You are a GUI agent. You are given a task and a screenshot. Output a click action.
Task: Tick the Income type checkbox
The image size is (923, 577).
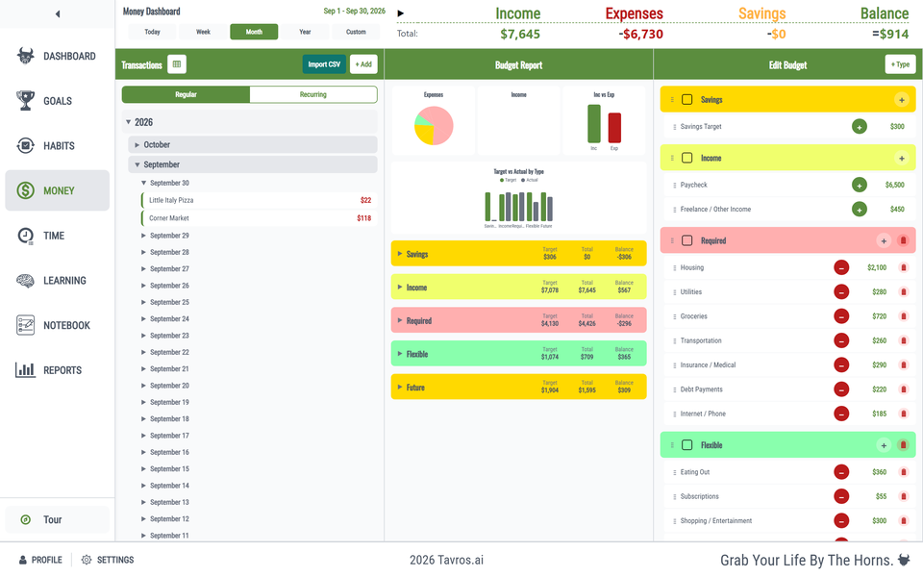[x=686, y=158]
